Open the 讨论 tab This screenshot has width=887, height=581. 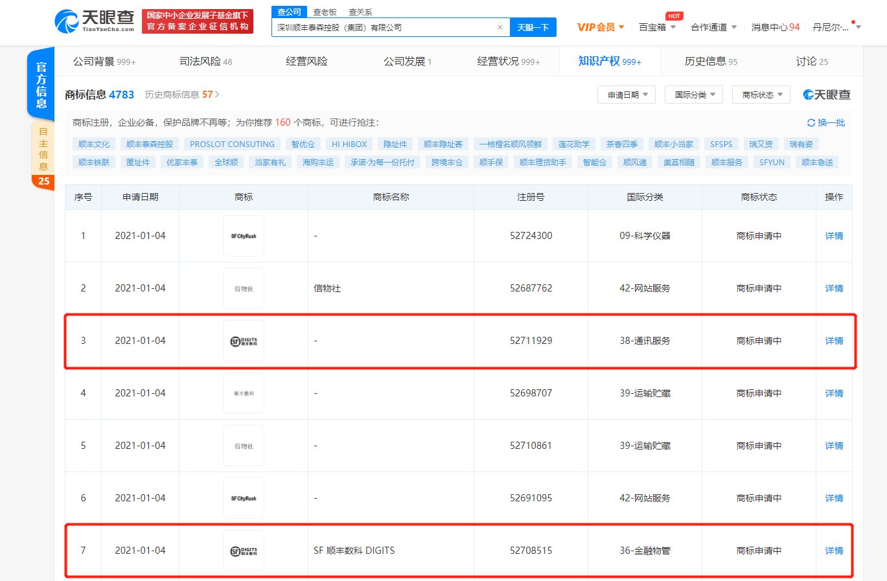tap(812, 62)
